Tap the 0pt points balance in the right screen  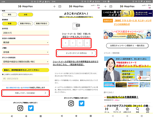tap(150, 8)
